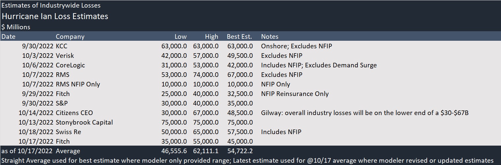This screenshot has height=165, width=501.
Task: Select RMS best estimate 67,000.0
Action: [x=240, y=75]
